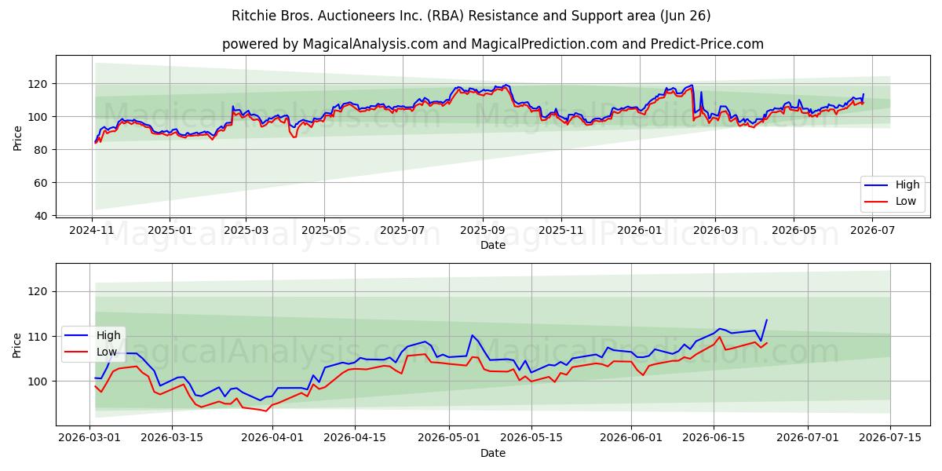Click the Price axis label of lower chart
The width and height of the screenshot is (942, 471).
click(x=18, y=345)
